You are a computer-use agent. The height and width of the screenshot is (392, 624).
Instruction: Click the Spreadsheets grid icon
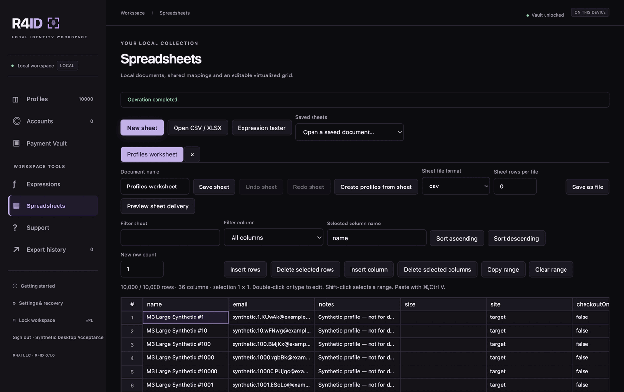point(17,206)
